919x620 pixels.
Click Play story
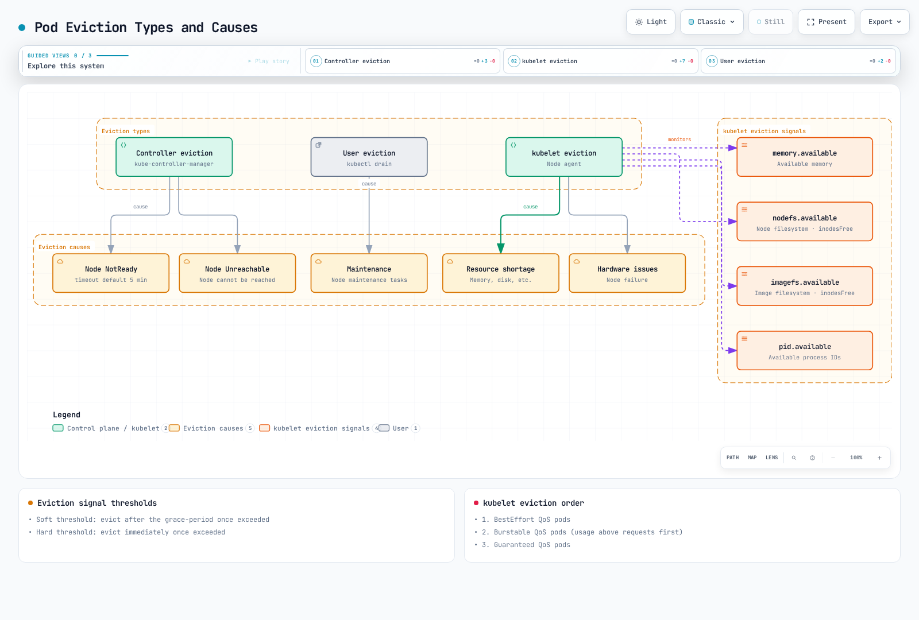(269, 61)
